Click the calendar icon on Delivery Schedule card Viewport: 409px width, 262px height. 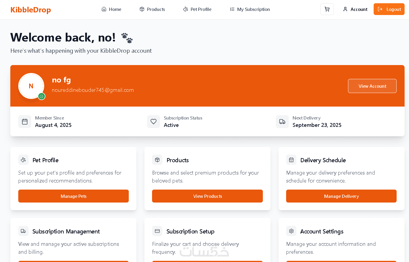291,160
